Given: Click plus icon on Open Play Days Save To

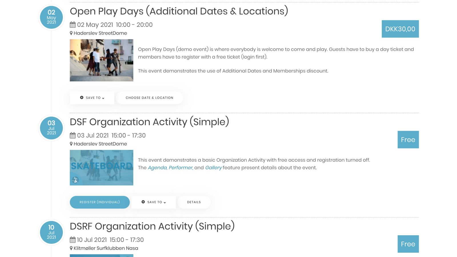Looking at the screenshot, I should click(82, 98).
